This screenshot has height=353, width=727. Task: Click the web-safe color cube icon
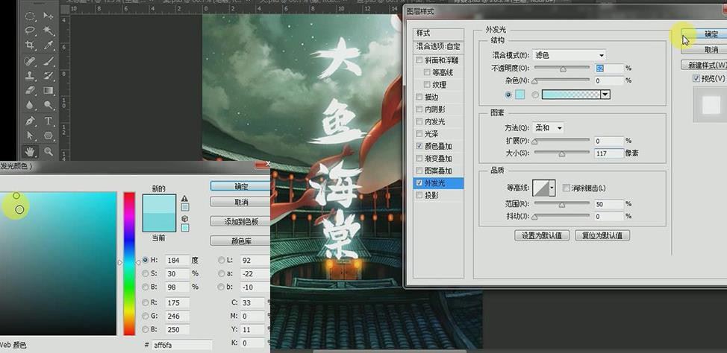pyautogui.click(x=184, y=219)
